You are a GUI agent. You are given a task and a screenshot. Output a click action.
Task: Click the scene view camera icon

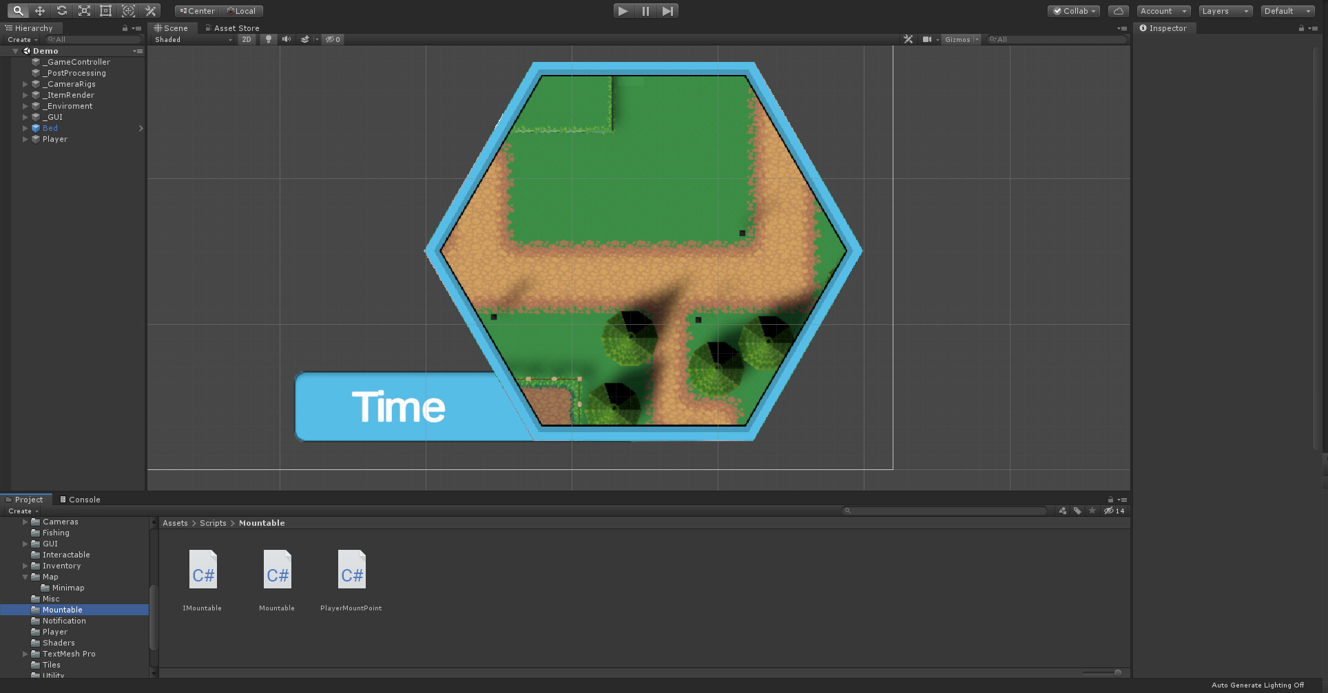pyautogui.click(x=928, y=39)
